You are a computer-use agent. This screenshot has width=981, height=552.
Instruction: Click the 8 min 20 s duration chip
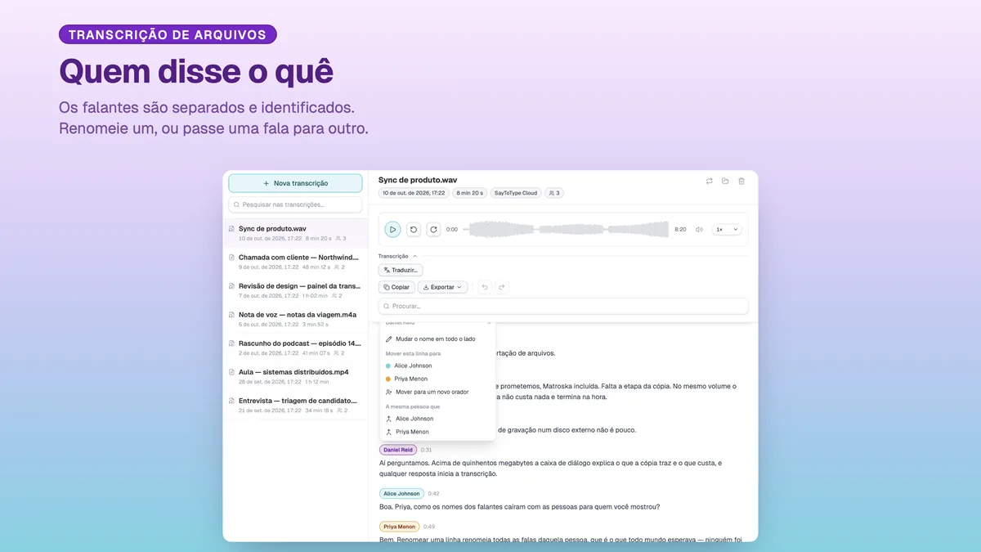coord(470,193)
